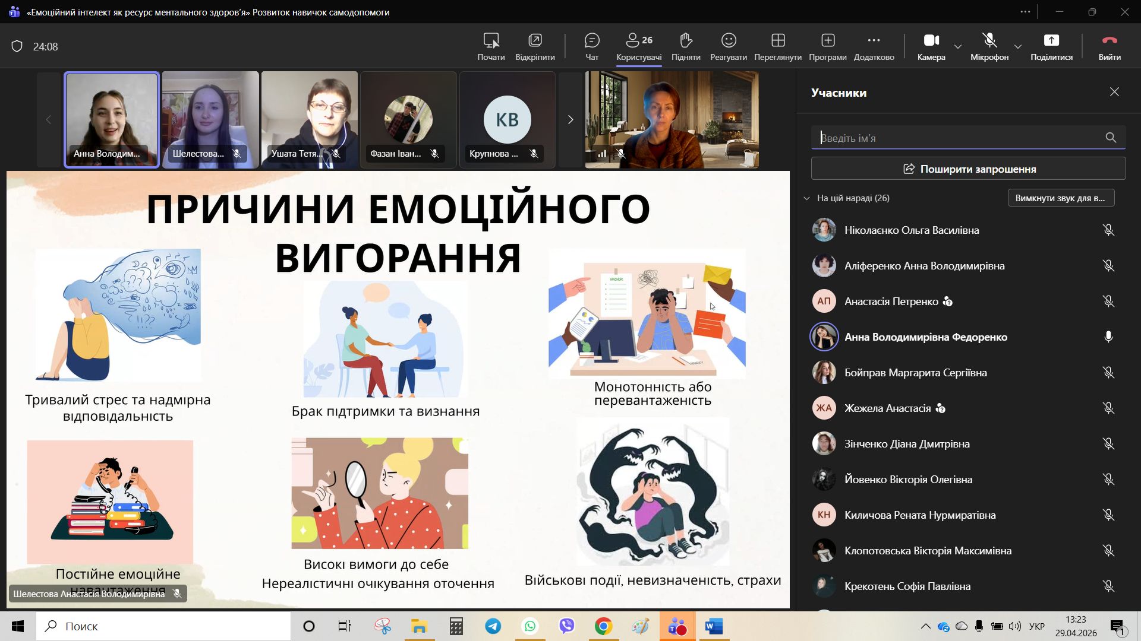
Task: Click the Поширити запрошення button
Action: (968, 169)
